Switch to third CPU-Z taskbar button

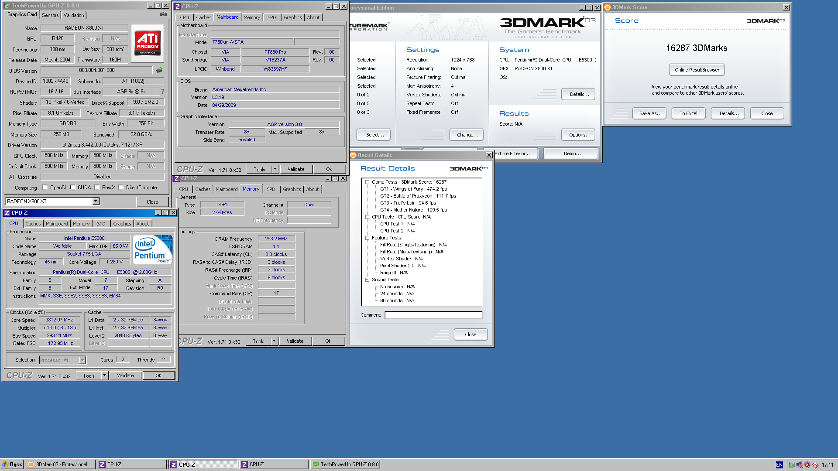coord(274,464)
